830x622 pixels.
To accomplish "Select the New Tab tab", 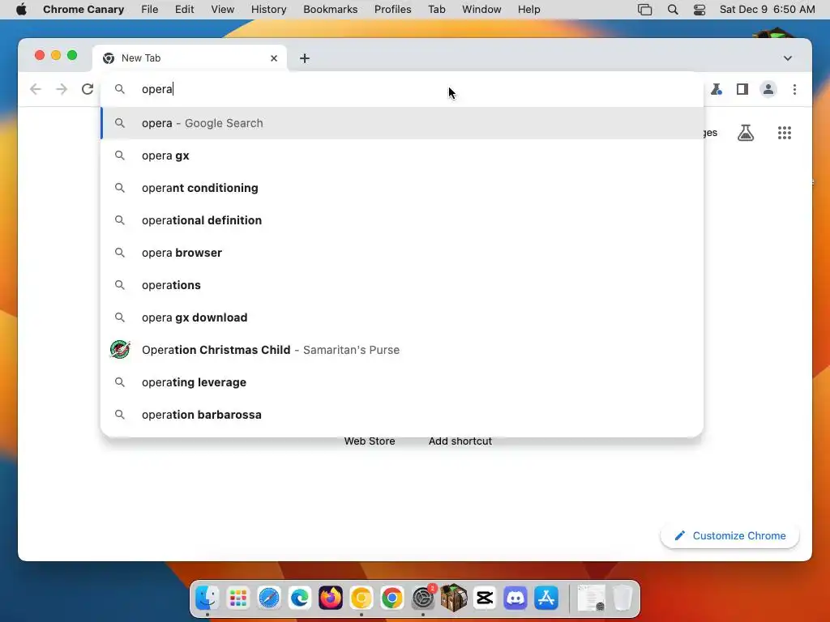I will coord(190,58).
